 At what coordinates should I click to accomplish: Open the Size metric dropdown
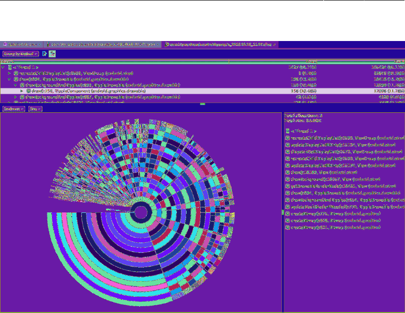(35, 109)
